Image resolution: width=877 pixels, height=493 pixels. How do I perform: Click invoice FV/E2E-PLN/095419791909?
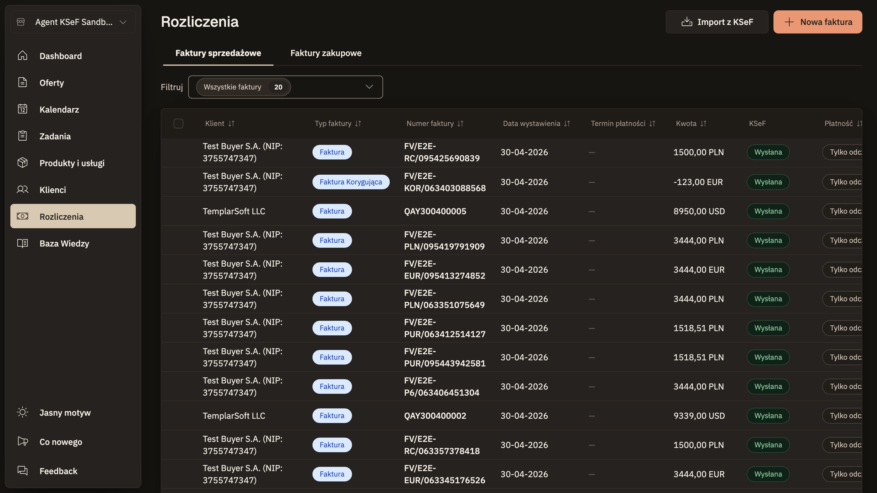(444, 240)
